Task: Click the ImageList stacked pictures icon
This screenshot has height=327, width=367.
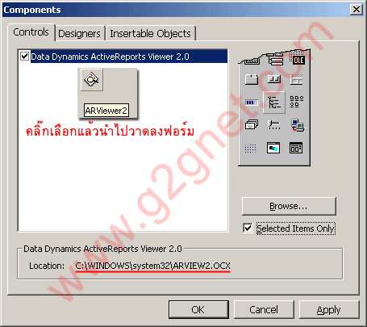Action: (252, 125)
